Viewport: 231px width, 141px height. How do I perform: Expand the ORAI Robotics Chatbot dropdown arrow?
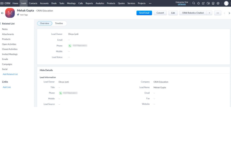tap(209, 13)
